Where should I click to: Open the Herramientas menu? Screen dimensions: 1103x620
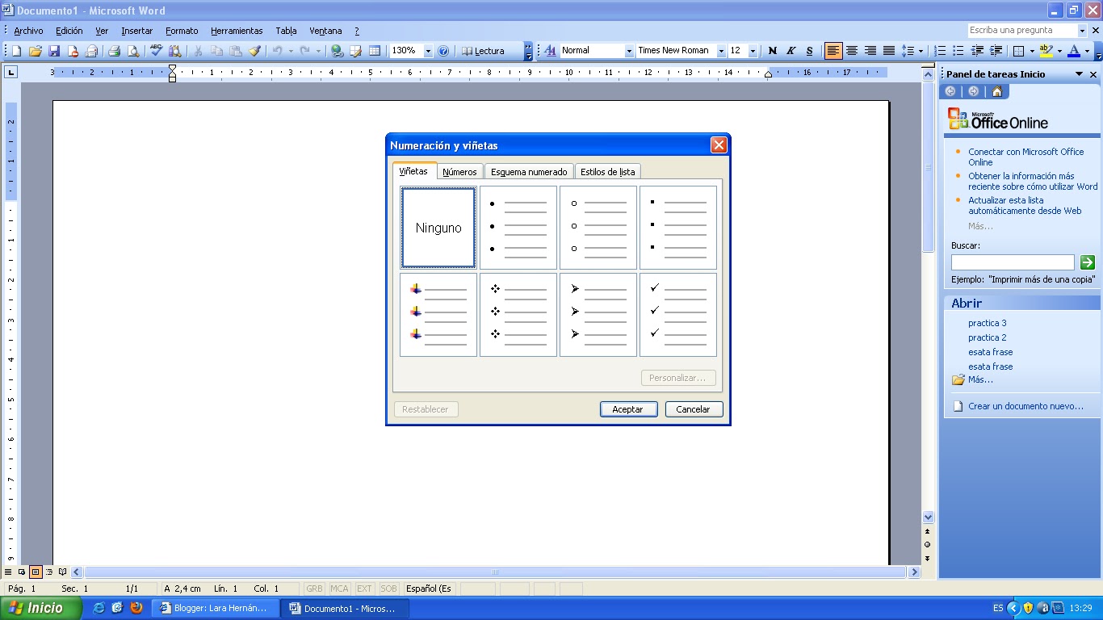click(237, 31)
